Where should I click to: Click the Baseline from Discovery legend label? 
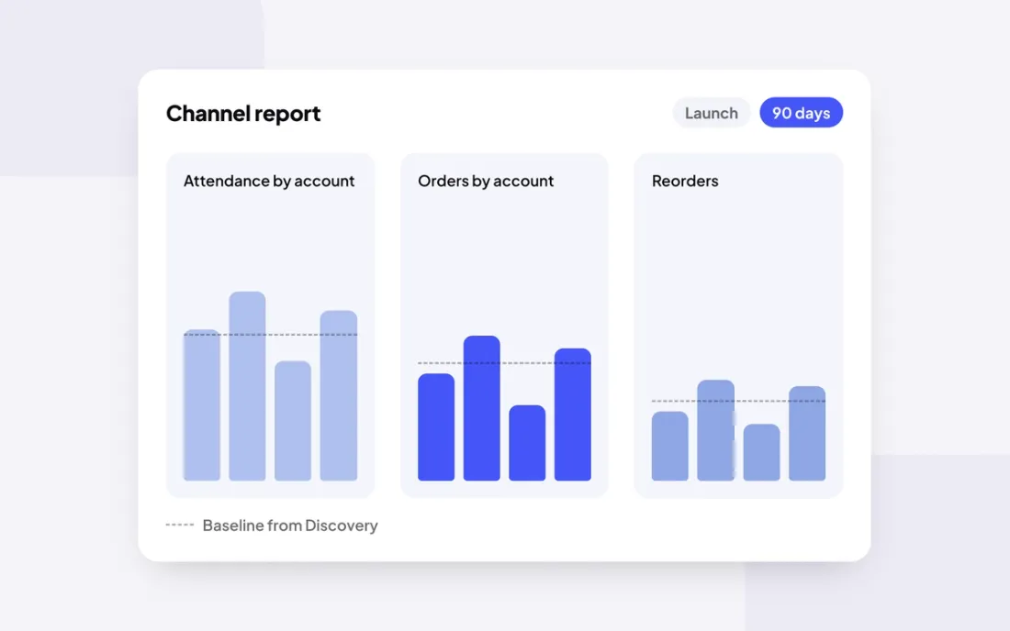click(290, 526)
